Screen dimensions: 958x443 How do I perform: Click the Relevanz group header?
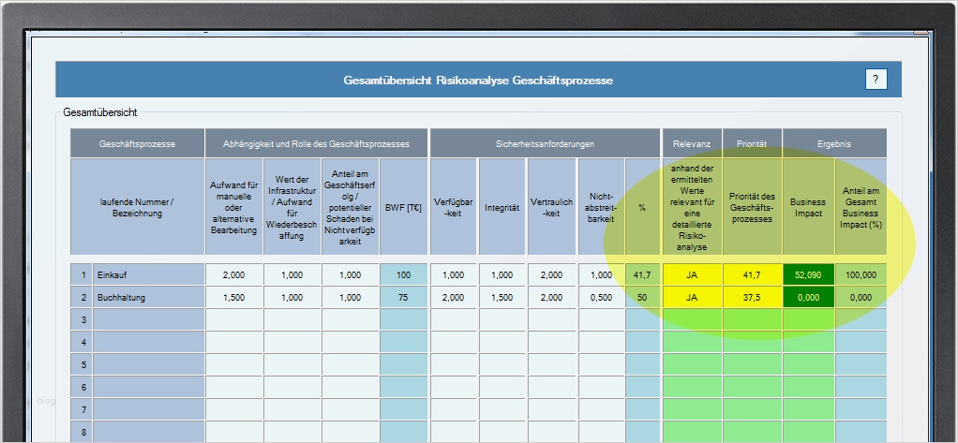692,144
